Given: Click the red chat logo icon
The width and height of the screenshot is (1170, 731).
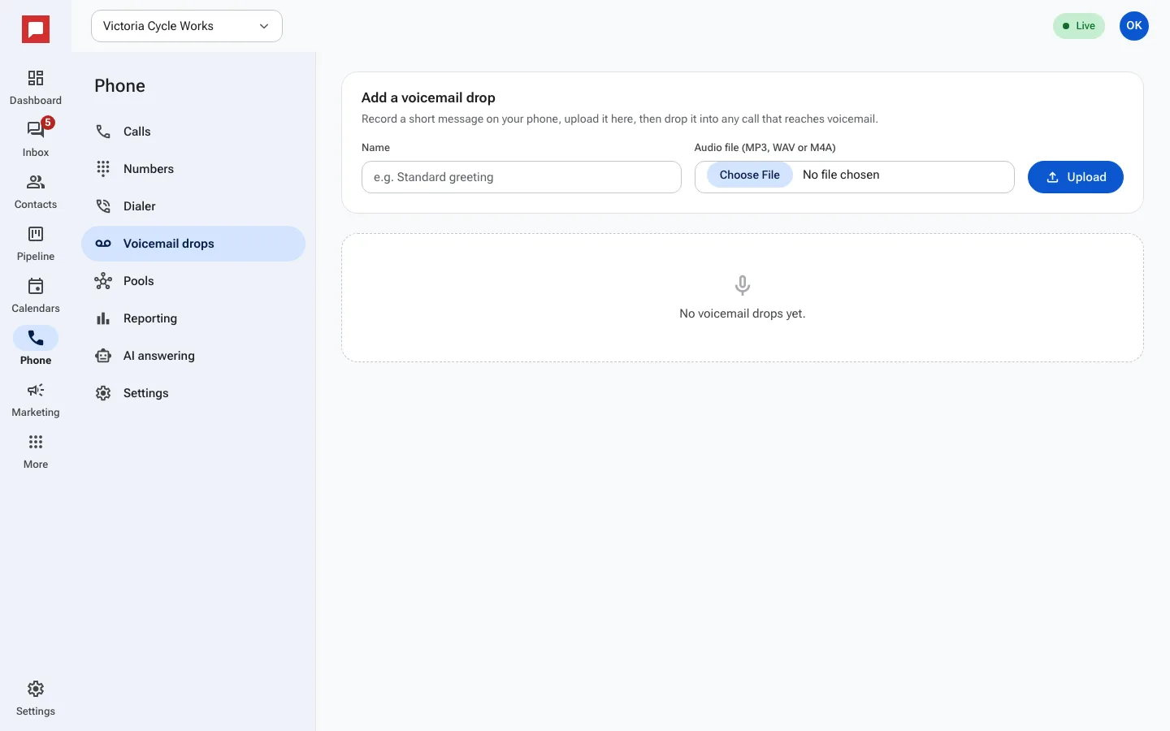Looking at the screenshot, I should tap(36, 29).
